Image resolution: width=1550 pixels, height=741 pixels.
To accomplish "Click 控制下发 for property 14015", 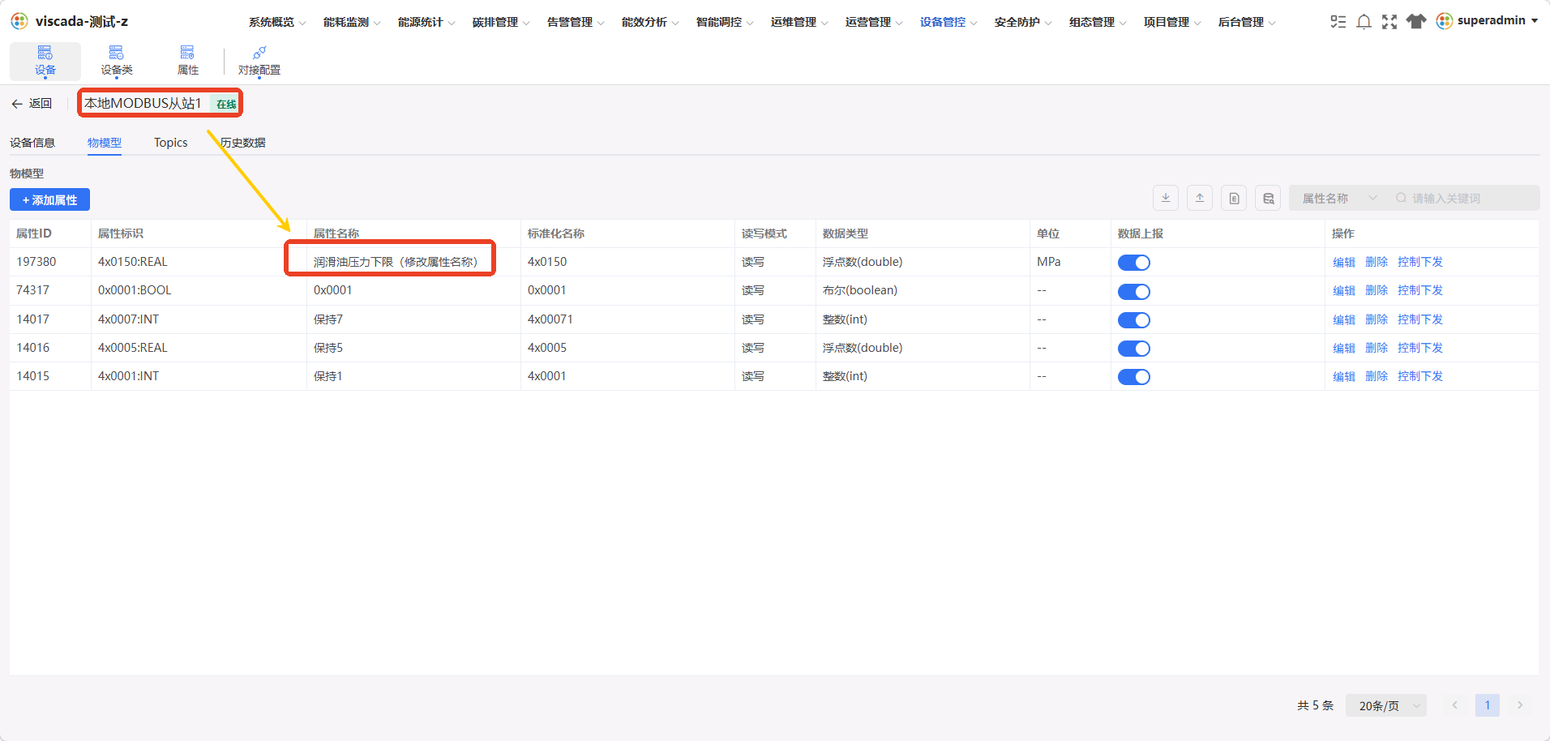I will (1420, 376).
